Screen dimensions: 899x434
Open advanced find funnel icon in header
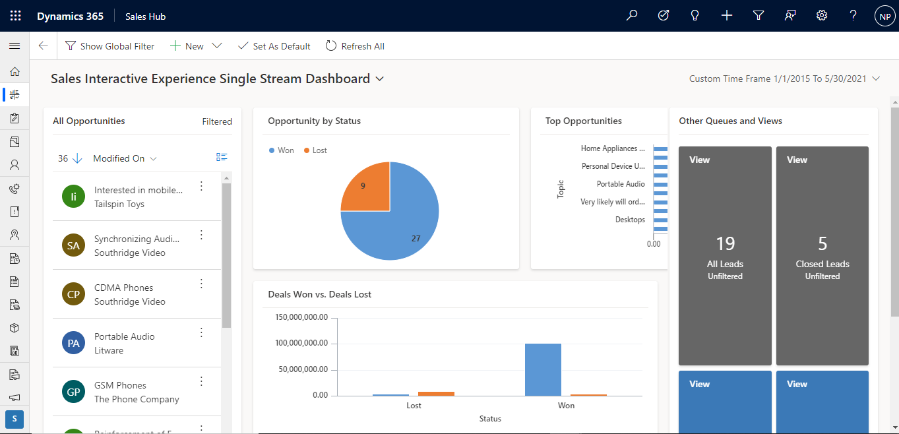coord(759,16)
